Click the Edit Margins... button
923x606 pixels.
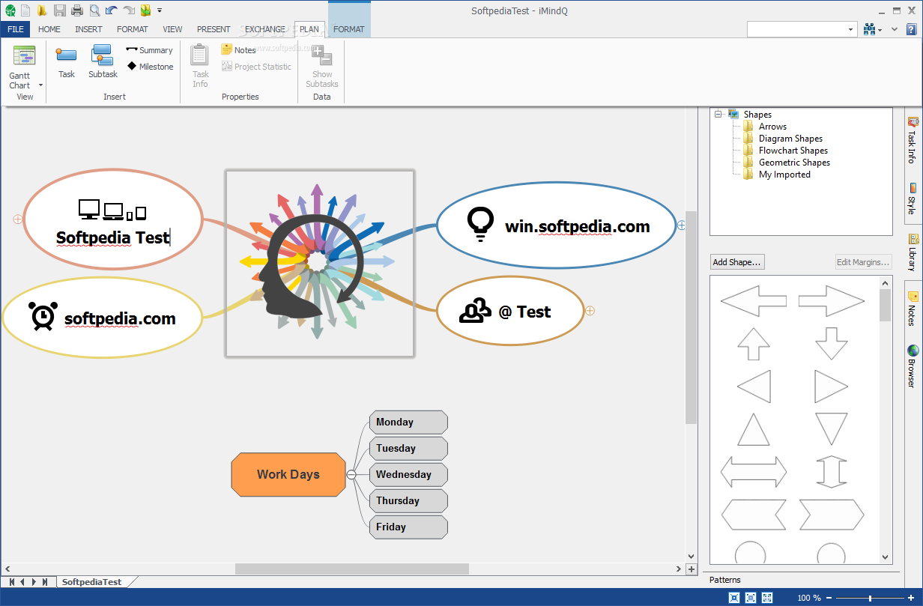coord(863,262)
